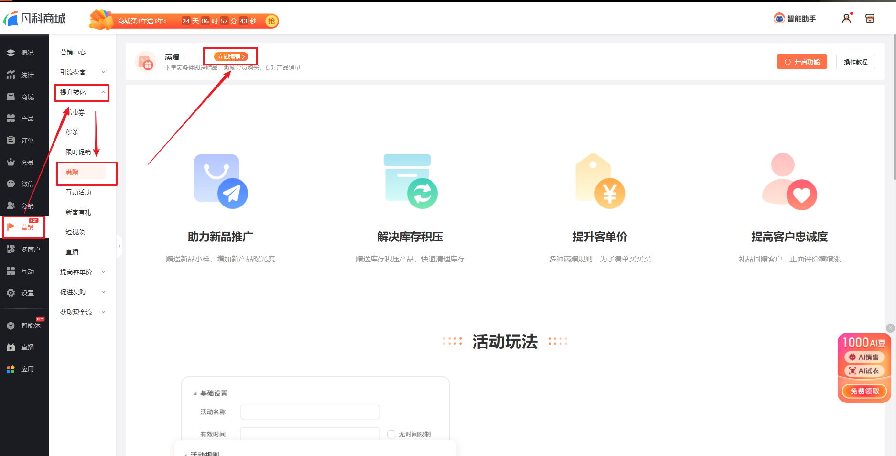Click the 提高客户忠诚度 illustration
This screenshot has width=896, height=456.
pyautogui.click(x=789, y=181)
